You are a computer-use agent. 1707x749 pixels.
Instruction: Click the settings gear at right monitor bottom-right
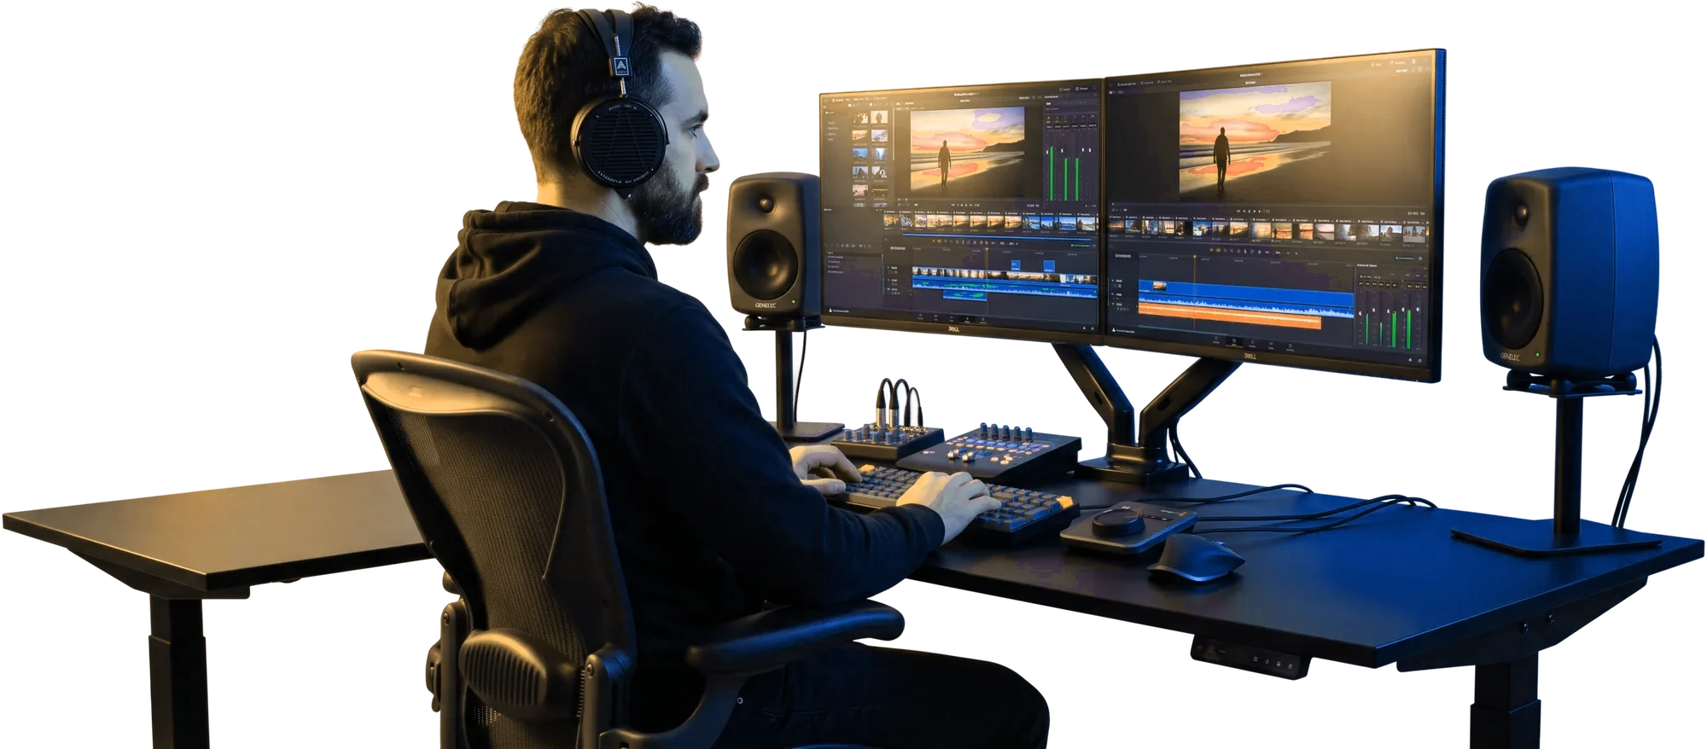click(x=1419, y=360)
